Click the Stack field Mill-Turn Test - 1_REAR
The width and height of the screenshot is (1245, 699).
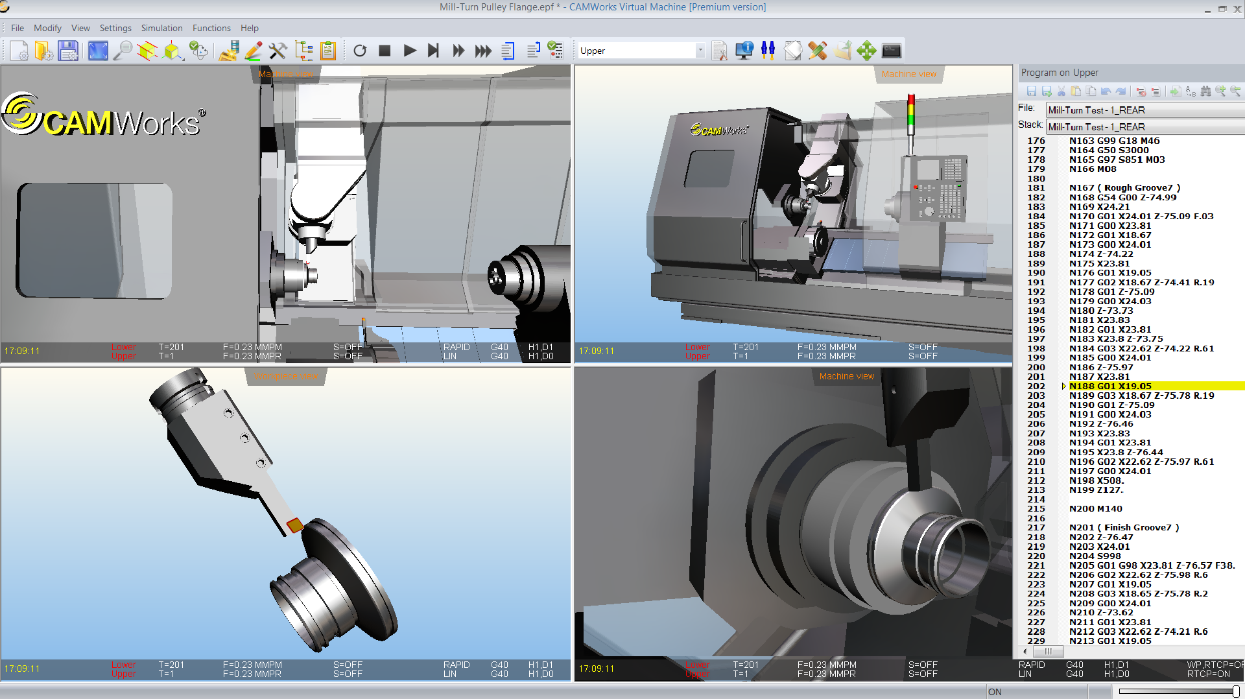[1145, 127]
